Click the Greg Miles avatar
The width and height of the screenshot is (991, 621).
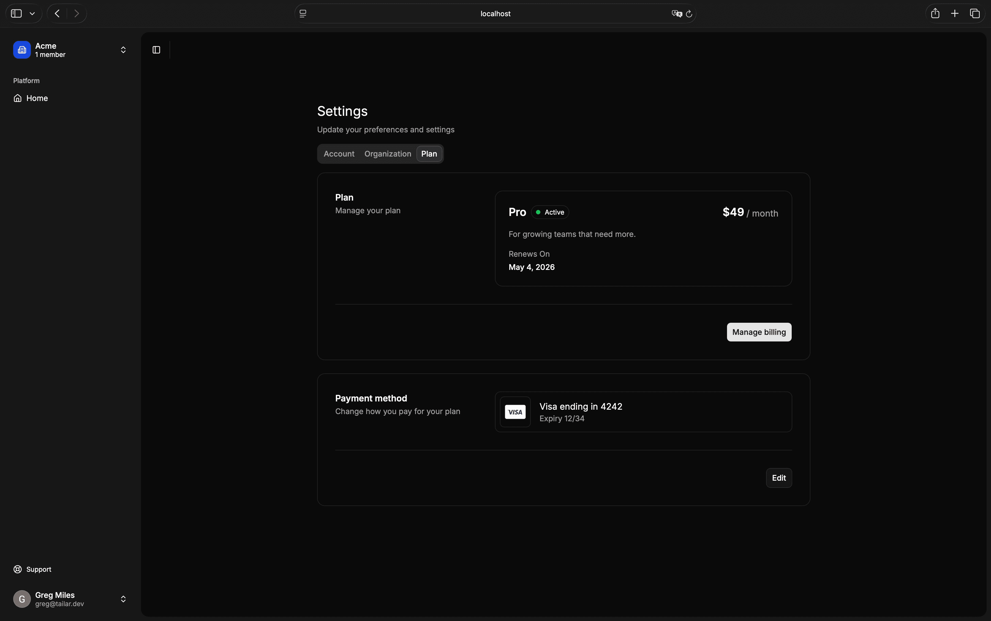(22, 599)
